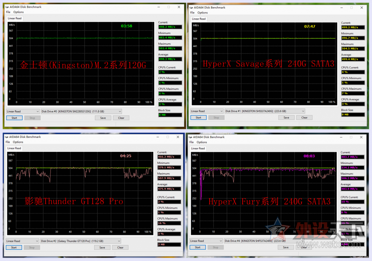Minimize the SHFS37A240G benchmark window

(x=341, y=137)
